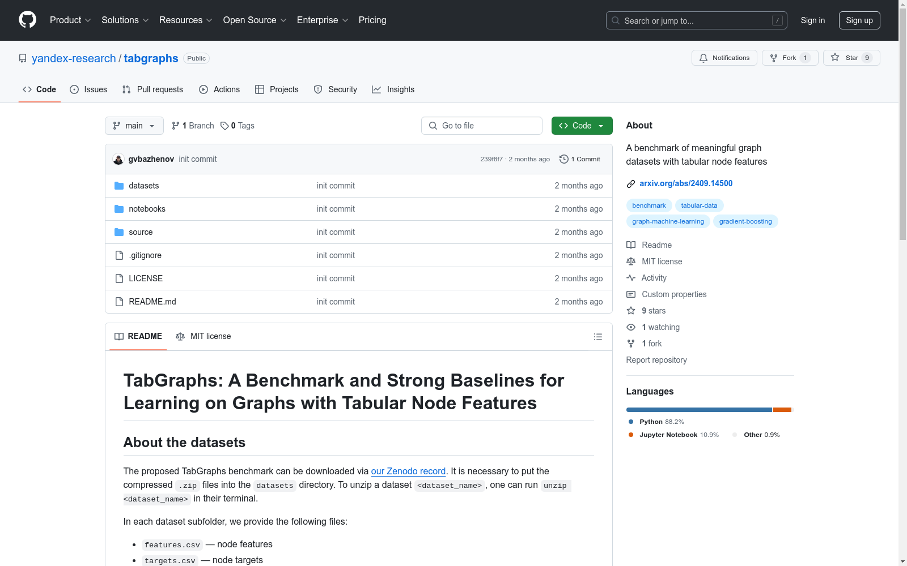Screen dimensions: 907x566
Task: Switch to the Issues tab
Action: pyautogui.click(x=88, y=89)
